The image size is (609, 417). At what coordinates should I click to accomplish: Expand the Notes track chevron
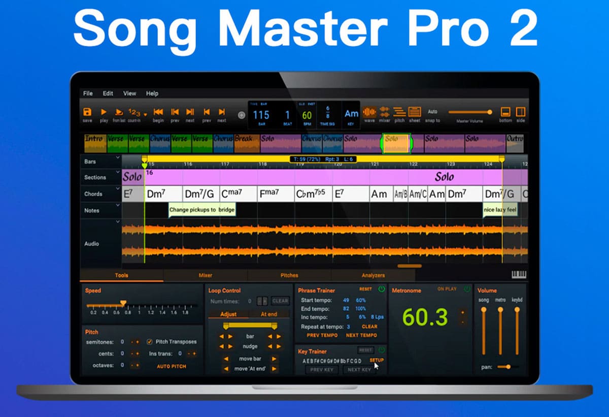click(118, 205)
